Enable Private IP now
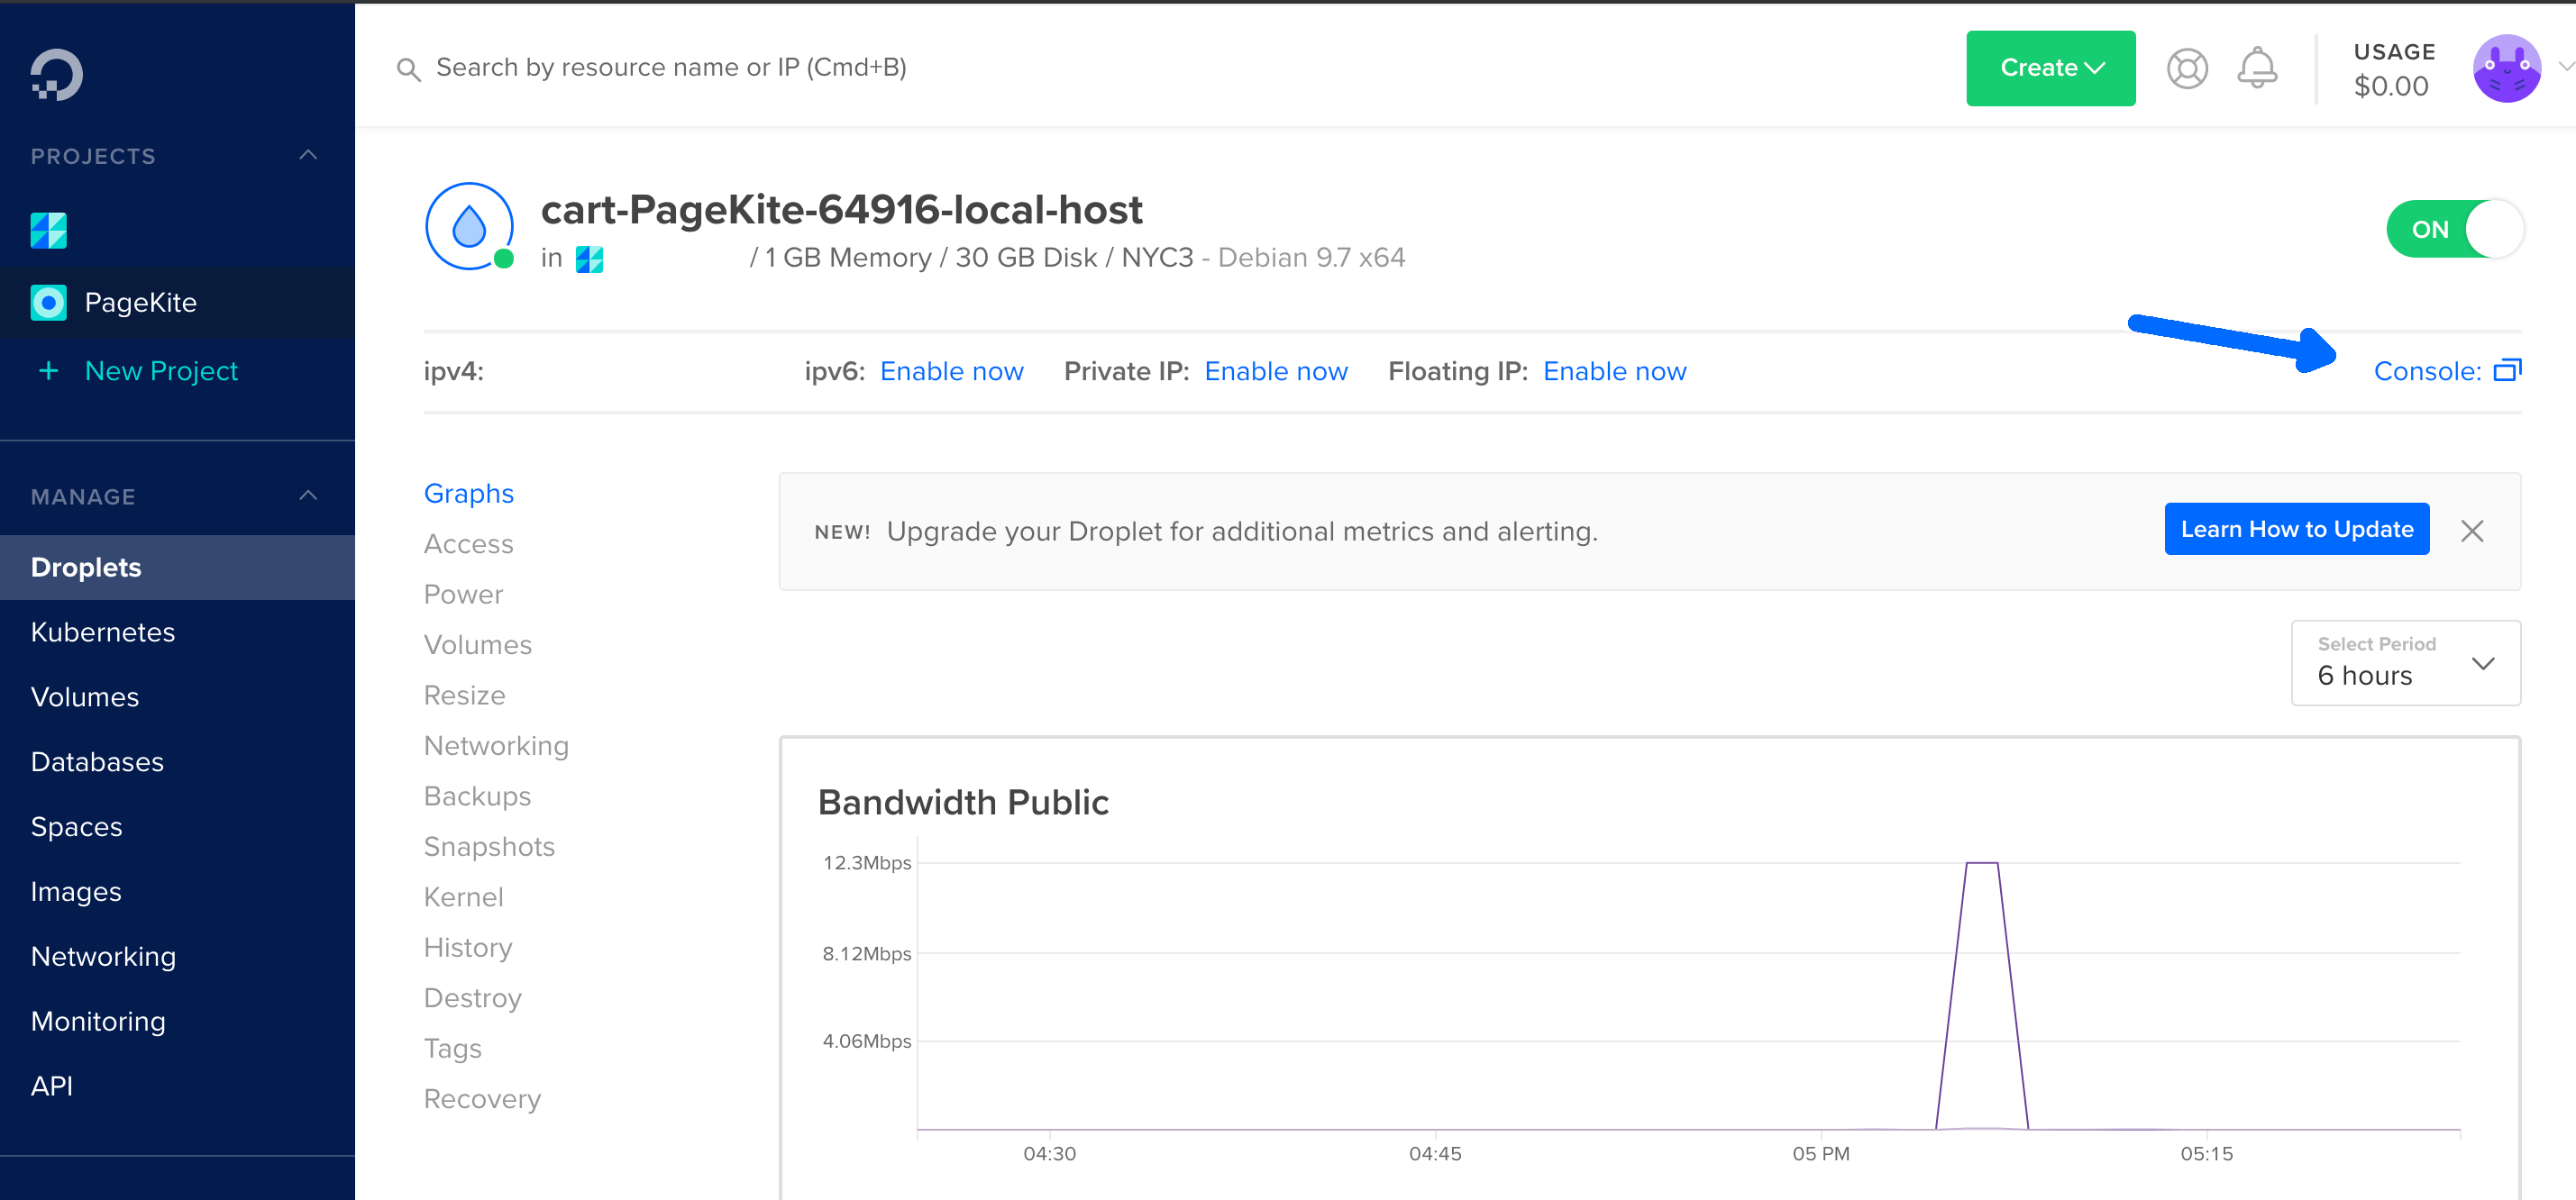 [1276, 372]
